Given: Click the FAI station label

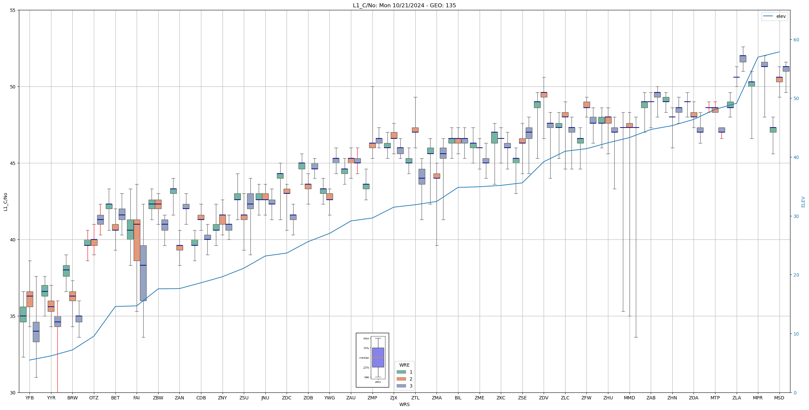Looking at the screenshot, I should point(137,398).
